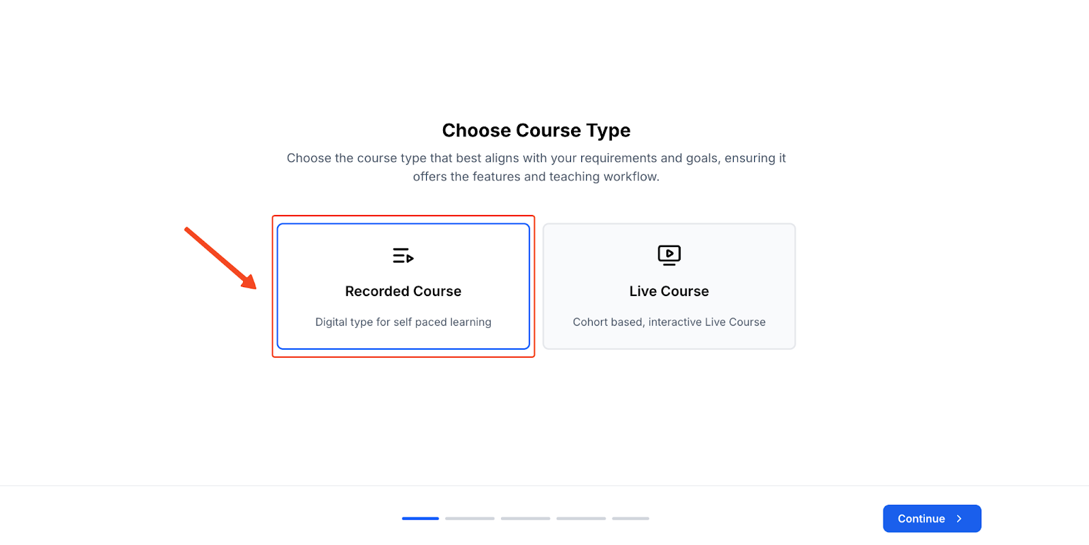The image size is (1089, 545).
Task: Click the Choose Course Type heading
Action: [536, 130]
